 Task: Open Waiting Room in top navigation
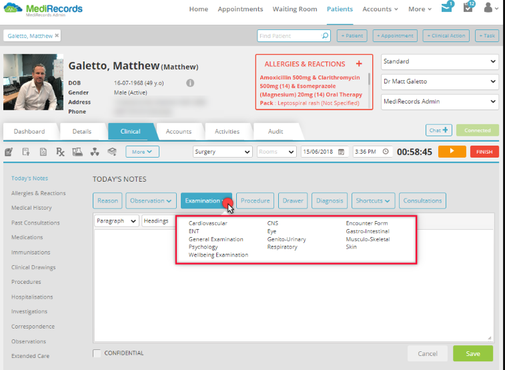click(x=295, y=9)
